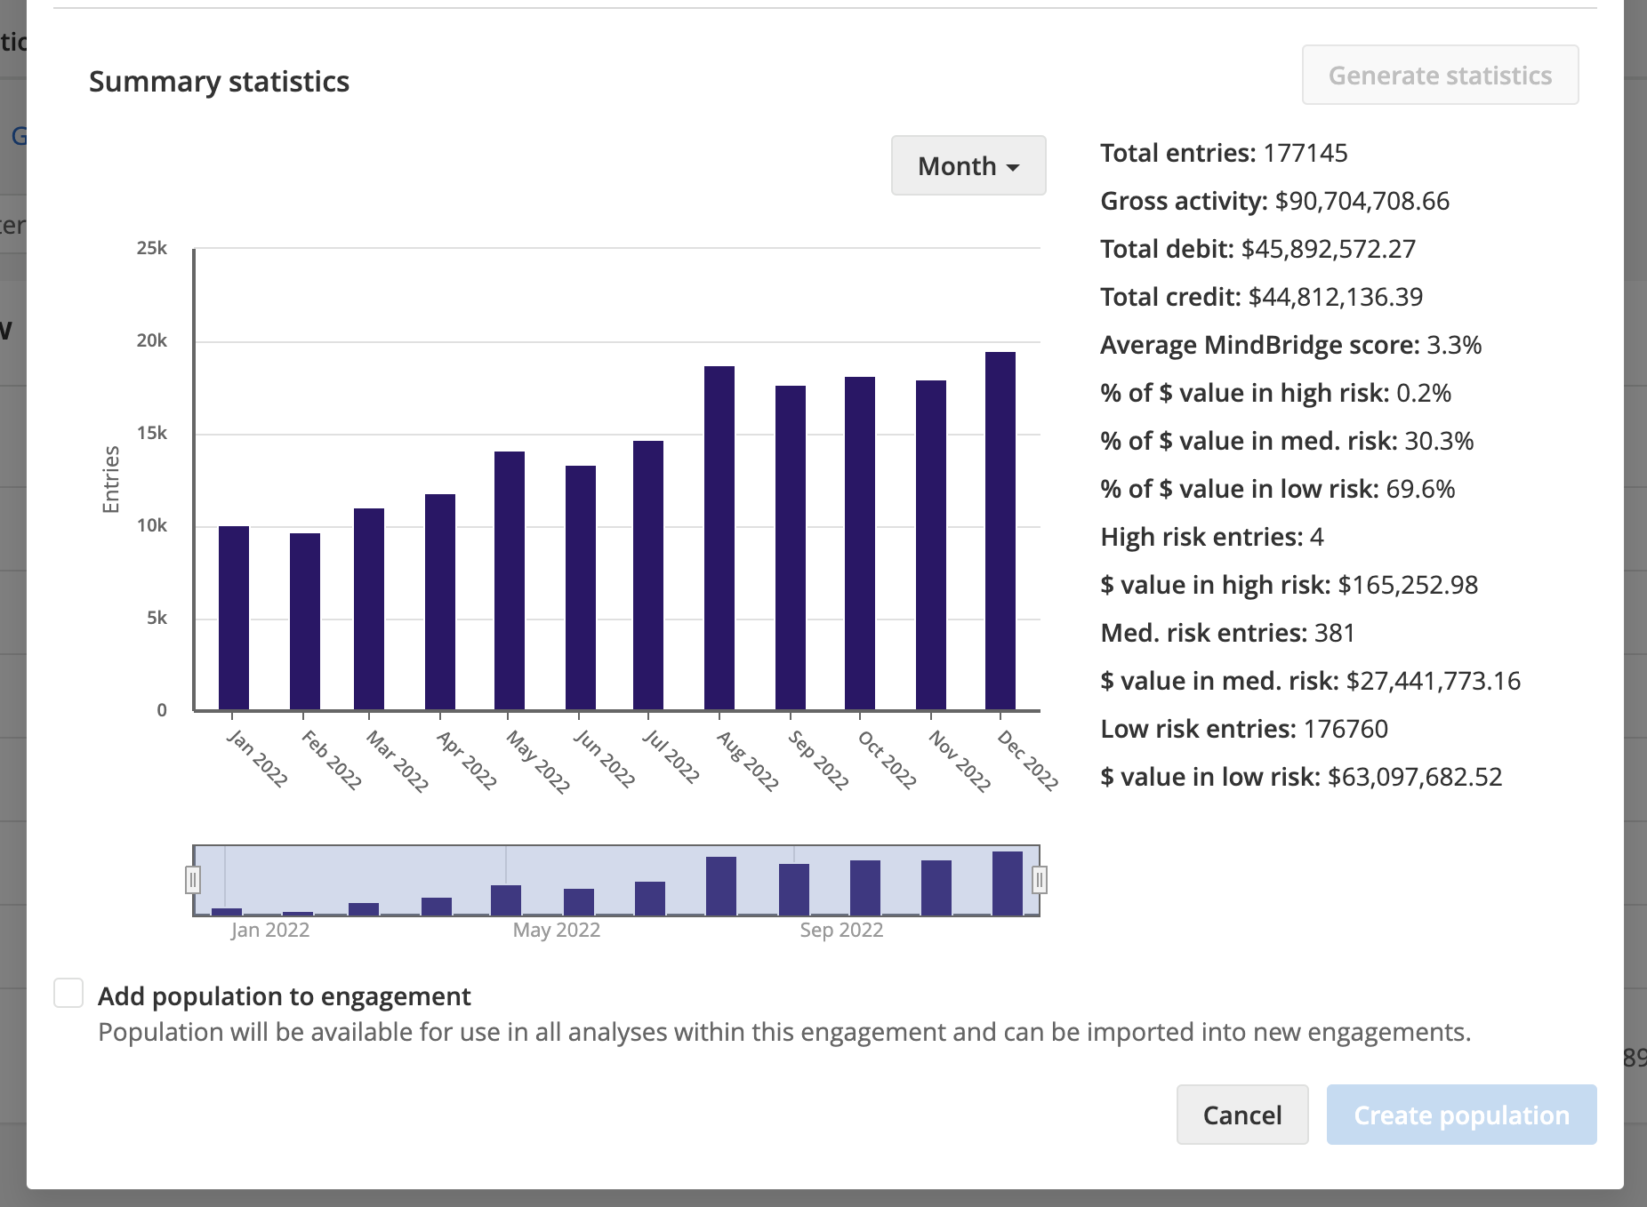Grab the left handle of range navigator
The height and width of the screenshot is (1207, 1647).
click(x=193, y=880)
